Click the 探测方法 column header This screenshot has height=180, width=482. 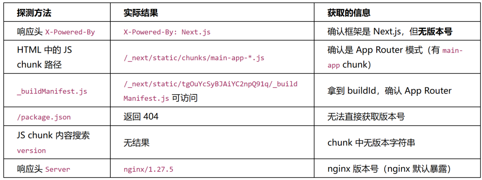click(34, 12)
